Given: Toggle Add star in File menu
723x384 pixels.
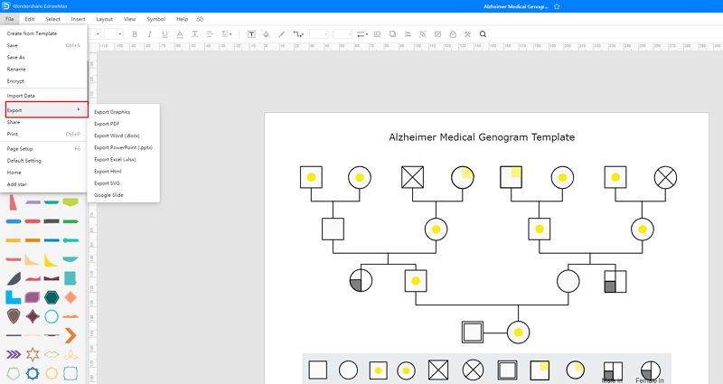Looking at the screenshot, I should click(x=16, y=184).
